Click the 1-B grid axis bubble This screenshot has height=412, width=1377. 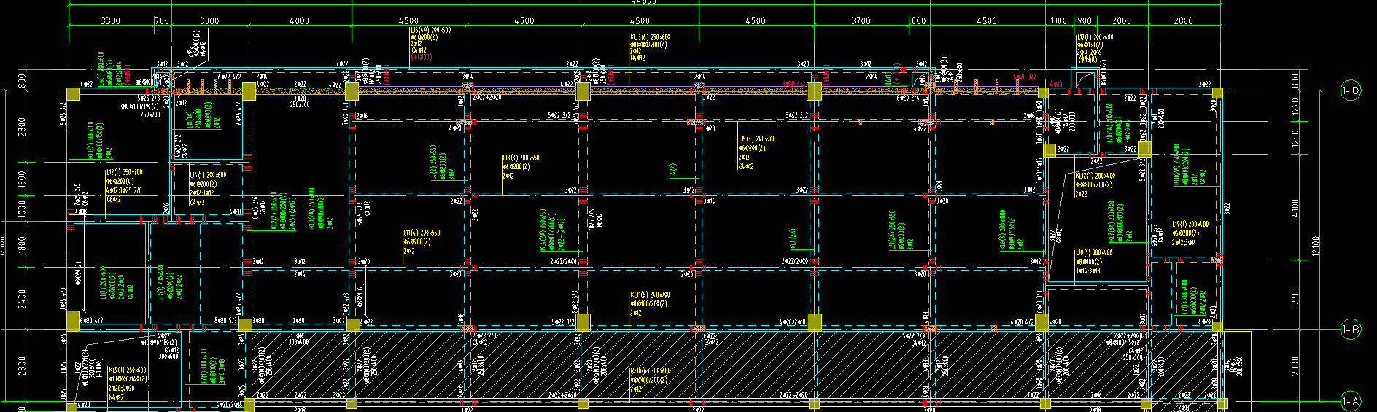[1350, 330]
